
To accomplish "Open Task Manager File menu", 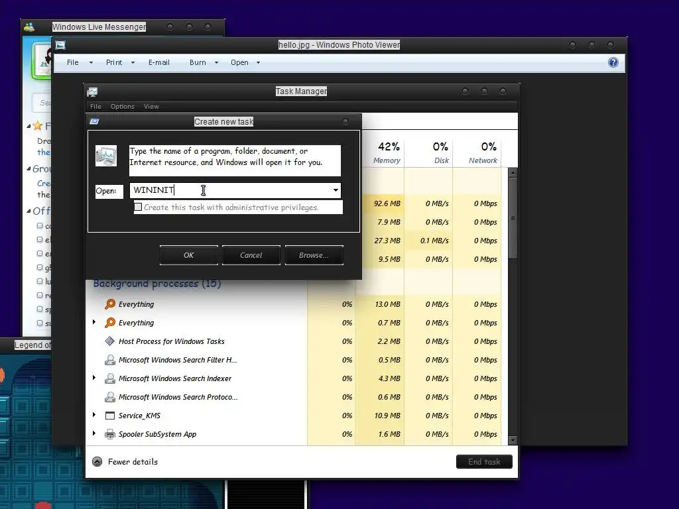I will [x=95, y=107].
